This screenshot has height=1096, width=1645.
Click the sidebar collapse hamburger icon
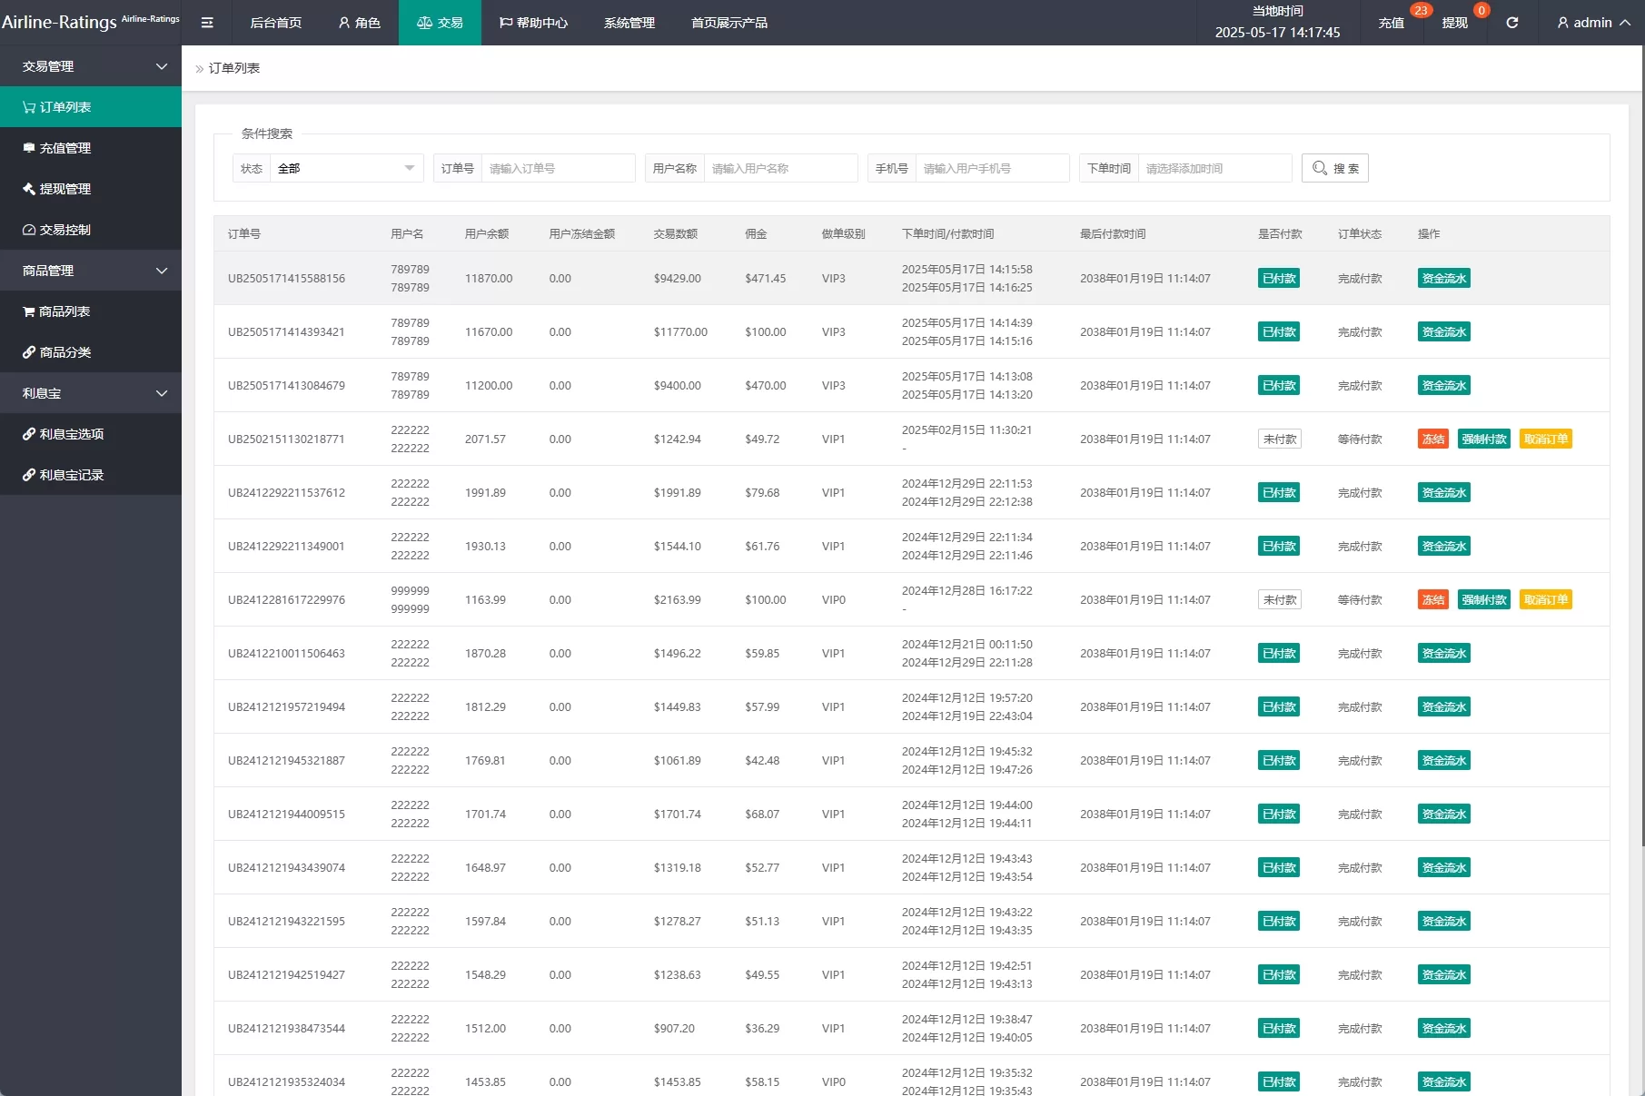click(x=207, y=23)
